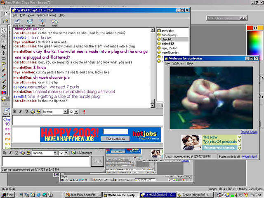Open IMVironment in Chryse message window
264x198 pixels.
[x=82, y=153]
